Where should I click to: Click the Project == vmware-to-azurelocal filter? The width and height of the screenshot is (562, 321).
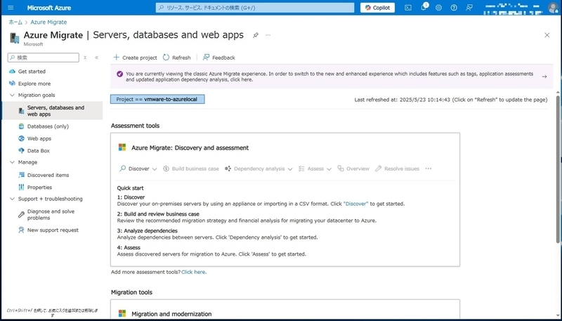coord(157,99)
